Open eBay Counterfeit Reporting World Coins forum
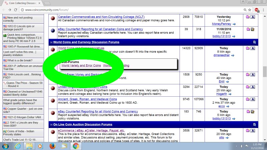 (x=98, y=111)
